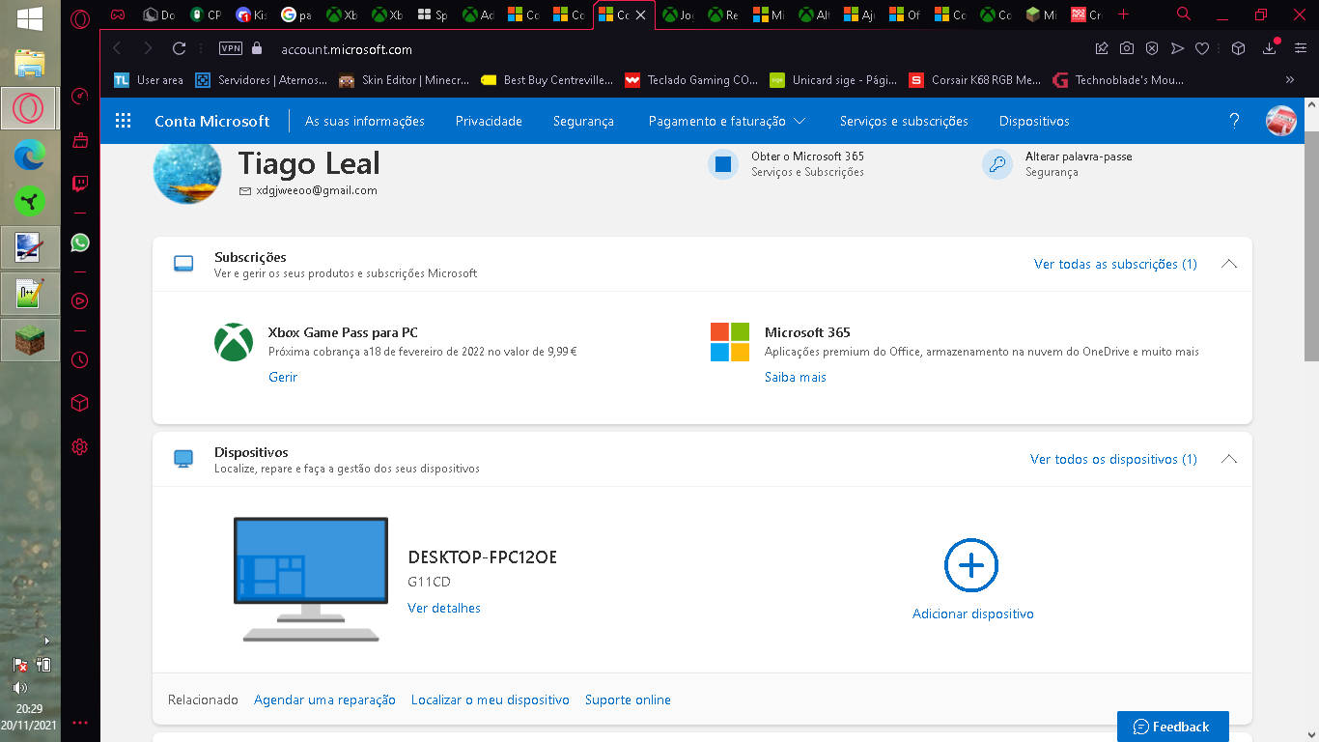This screenshot has width=1319, height=742.
Task: Add page to bookmarks with the heart icon
Action: [1202, 48]
